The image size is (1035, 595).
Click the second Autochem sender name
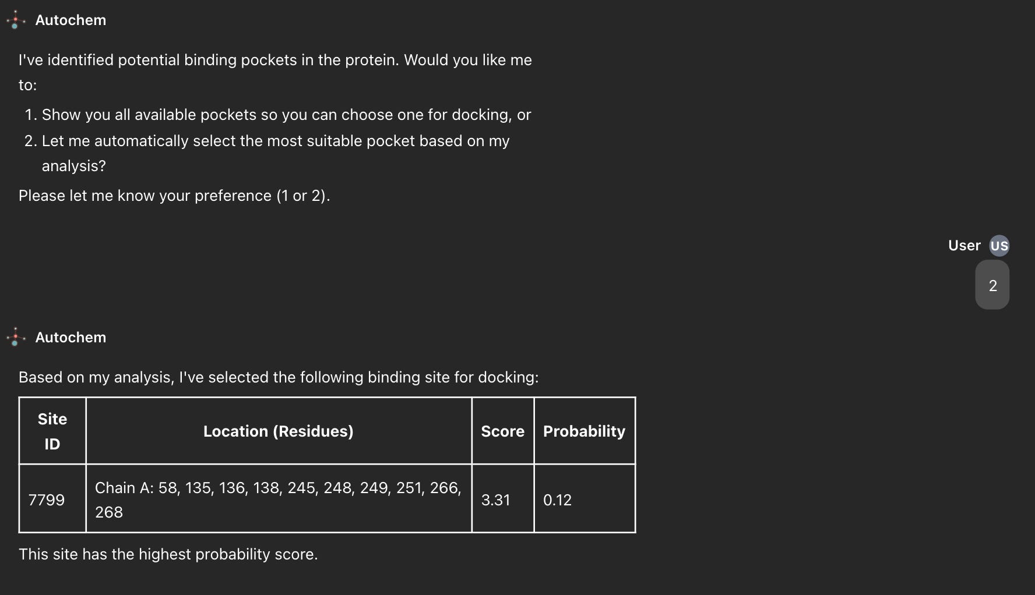click(71, 338)
